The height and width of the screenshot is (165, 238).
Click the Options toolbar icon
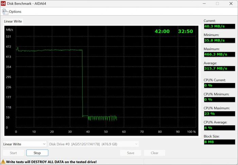[x=5, y=12]
